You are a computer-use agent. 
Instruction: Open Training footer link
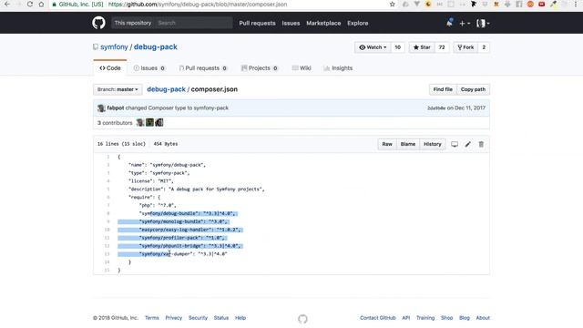425,318
